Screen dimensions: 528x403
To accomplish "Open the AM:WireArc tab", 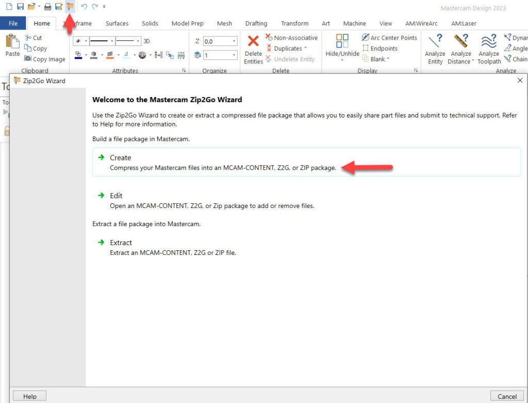I will coord(422,23).
